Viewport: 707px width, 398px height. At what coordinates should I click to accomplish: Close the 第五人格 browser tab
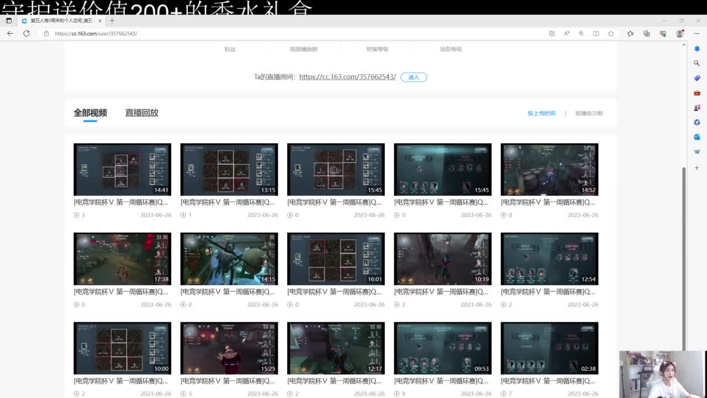(x=100, y=20)
